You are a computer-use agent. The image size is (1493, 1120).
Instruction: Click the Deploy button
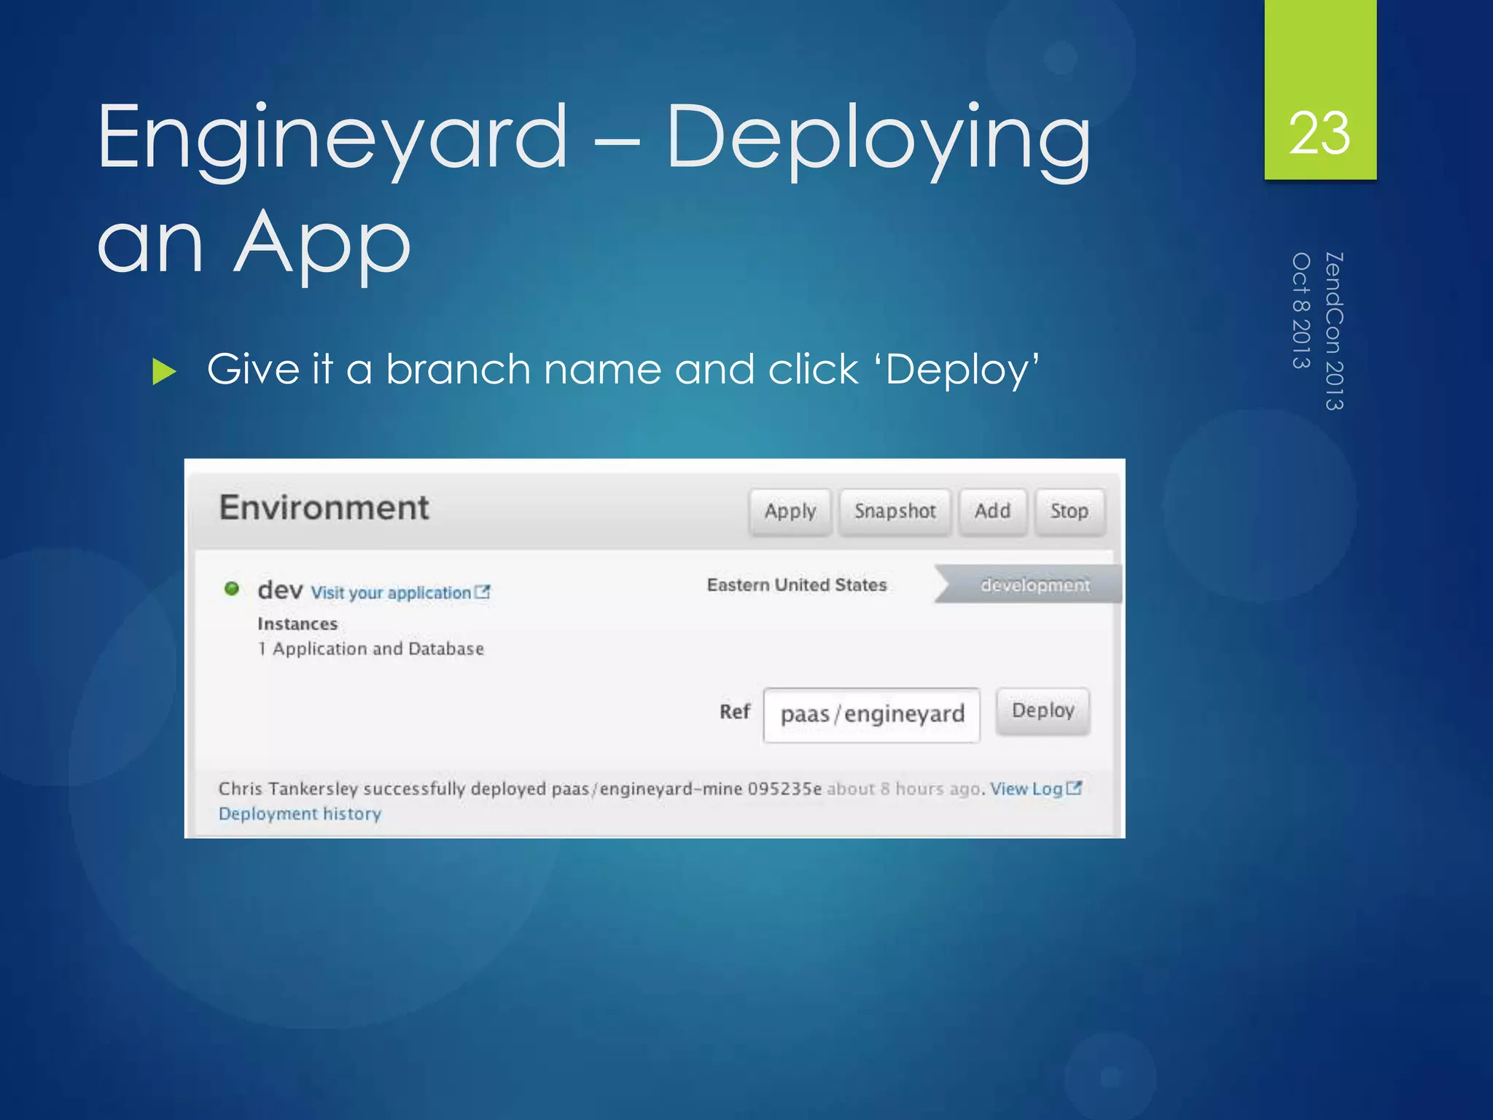click(1042, 711)
